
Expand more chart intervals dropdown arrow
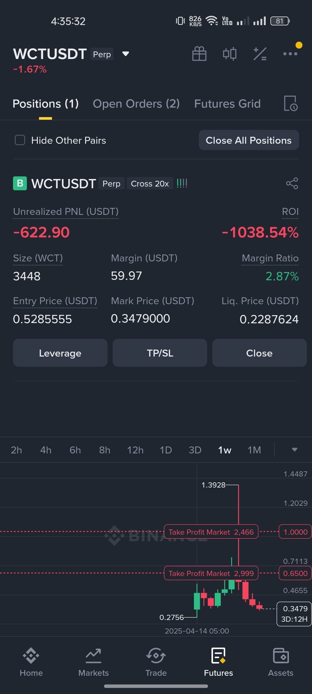294,450
